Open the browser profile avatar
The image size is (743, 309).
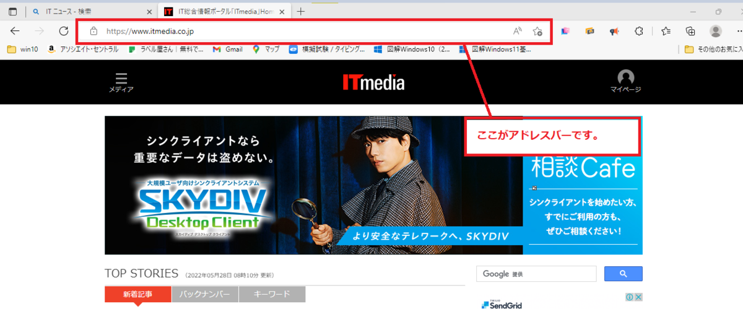pyautogui.click(x=716, y=31)
